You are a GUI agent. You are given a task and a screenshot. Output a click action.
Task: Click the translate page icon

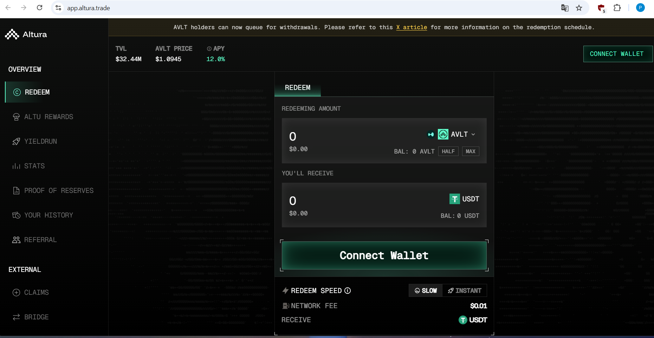[565, 8]
